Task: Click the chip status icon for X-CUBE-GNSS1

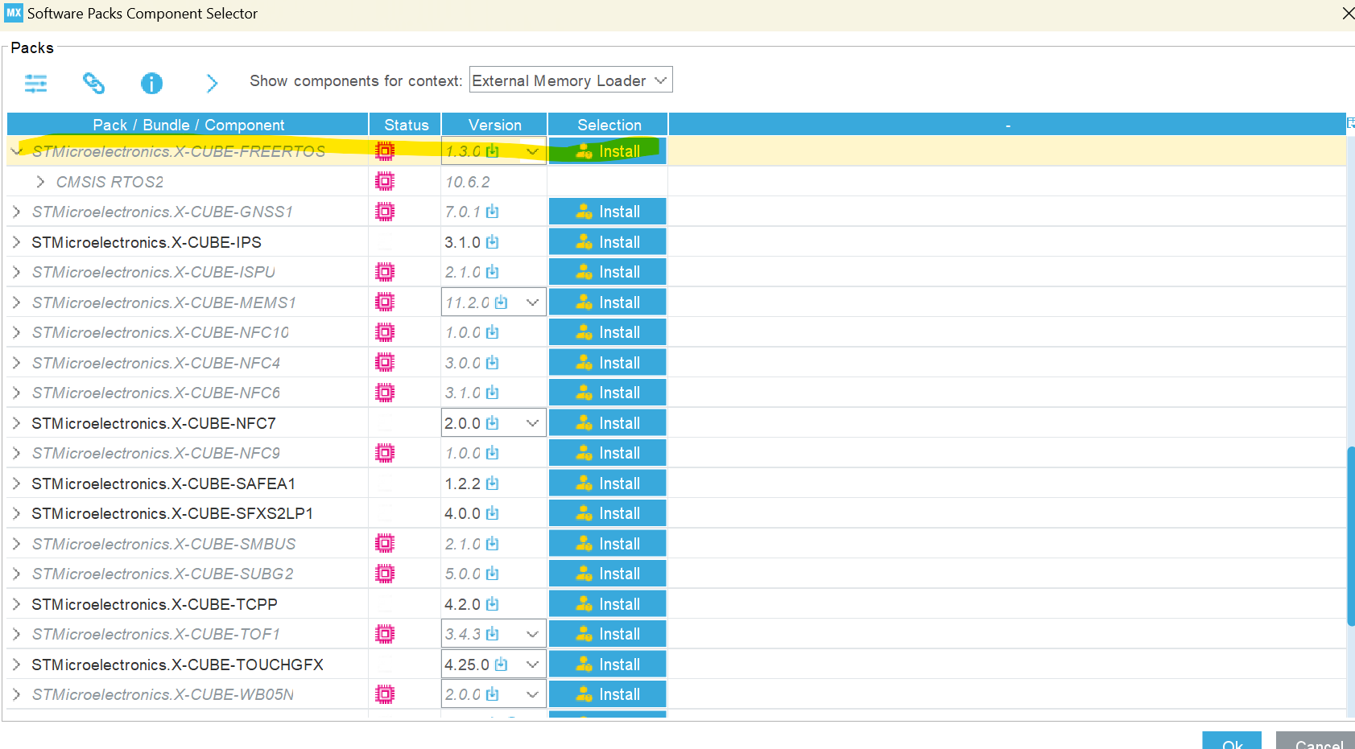Action: [x=386, y=211]
